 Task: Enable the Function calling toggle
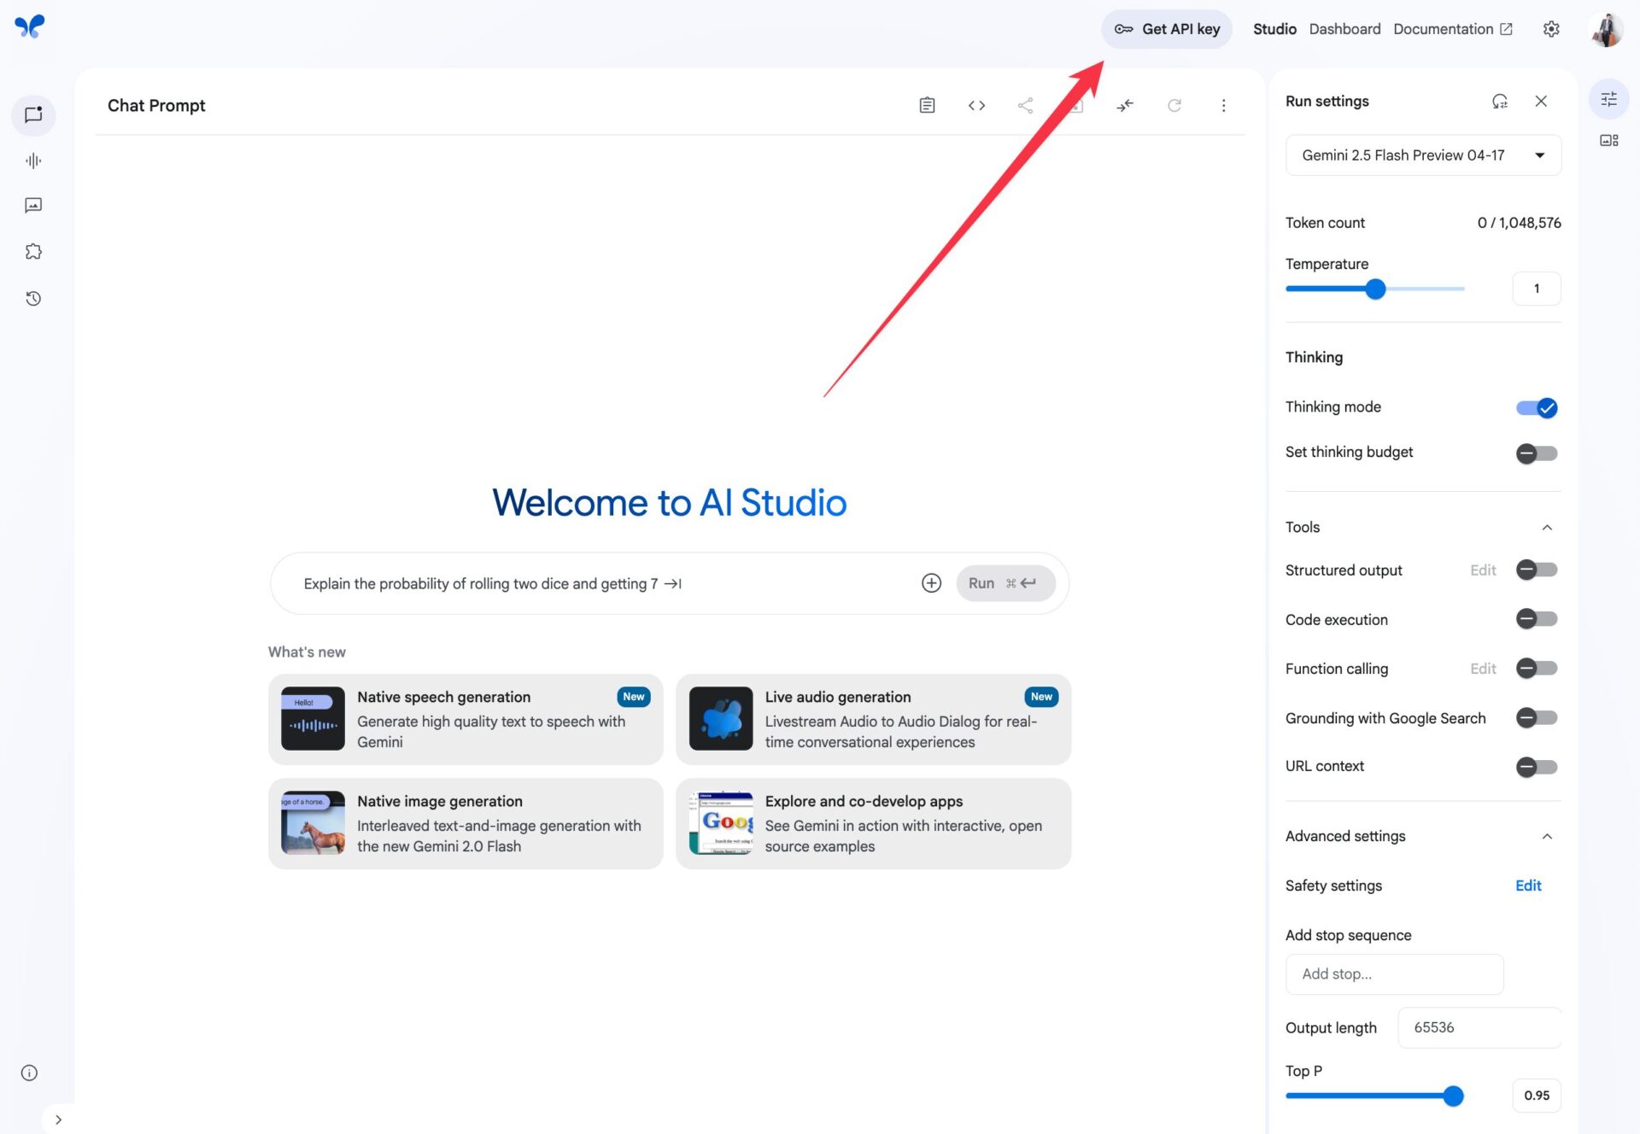coord(1537,669)
